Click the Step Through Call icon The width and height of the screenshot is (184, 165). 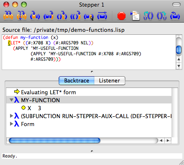21,15
